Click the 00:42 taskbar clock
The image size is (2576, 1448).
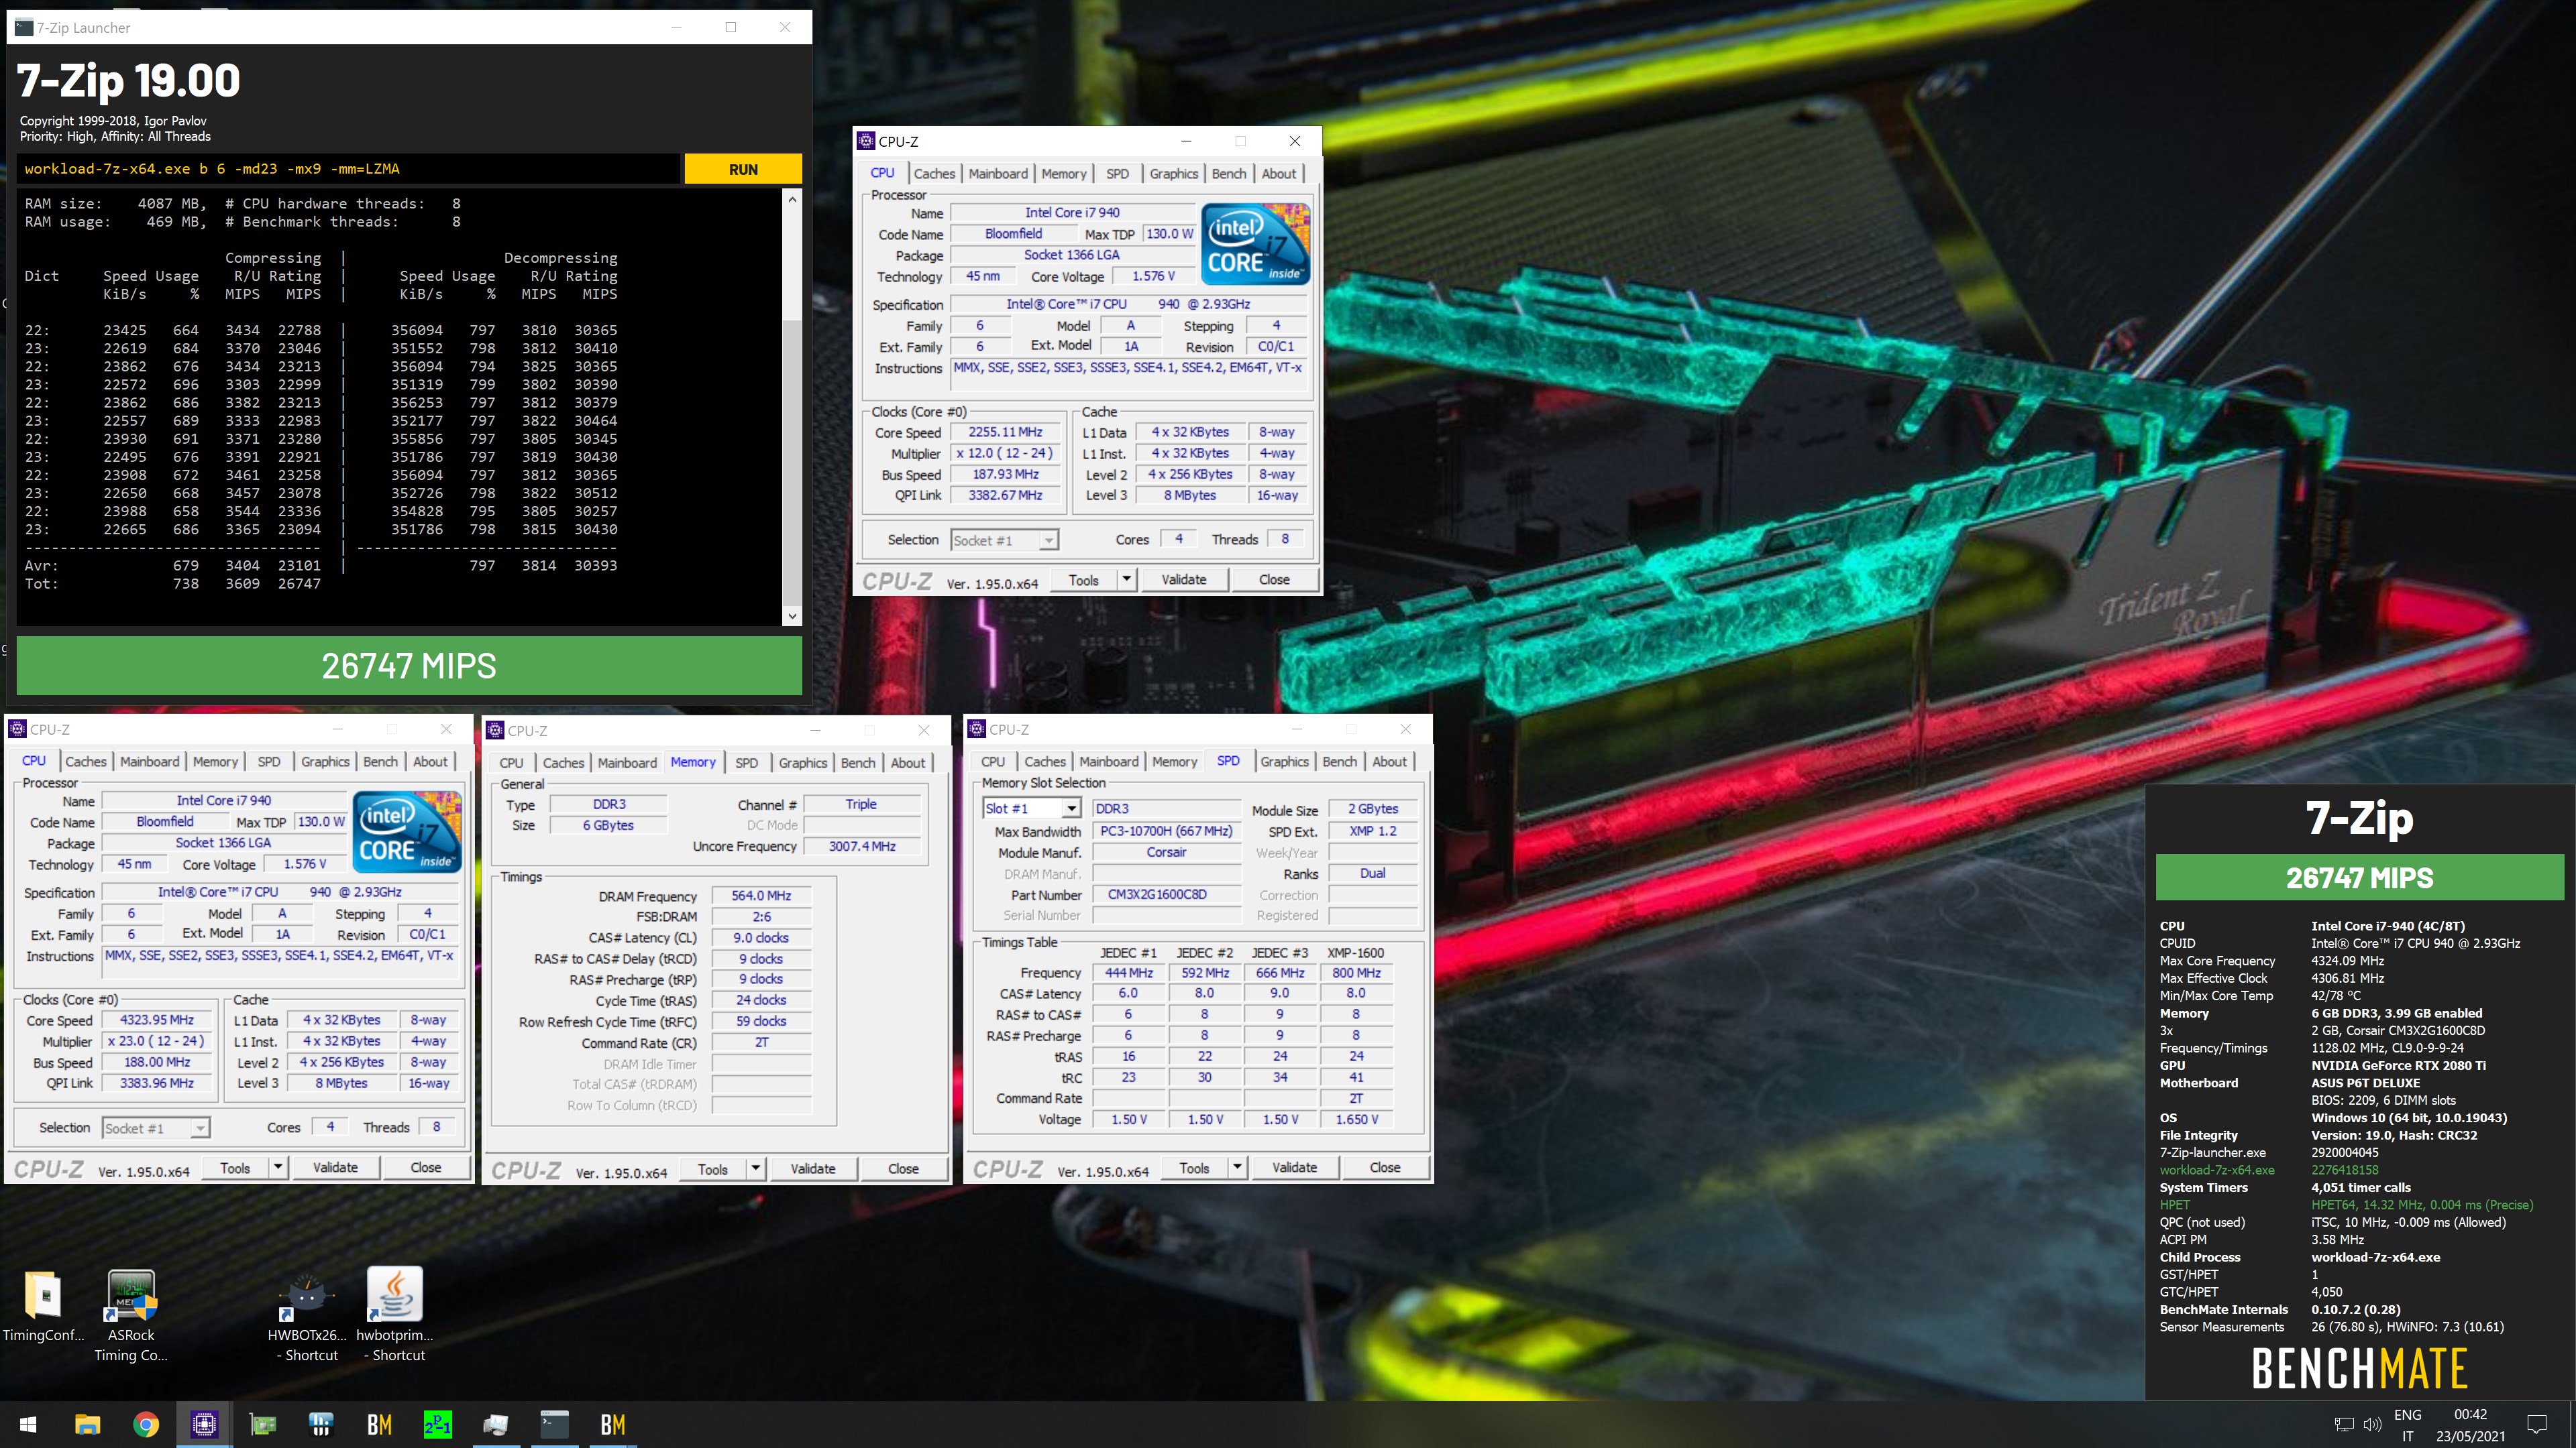pos(2470,1414)
